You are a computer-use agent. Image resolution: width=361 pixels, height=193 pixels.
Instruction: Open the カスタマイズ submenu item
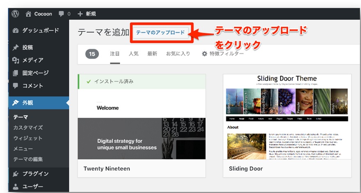point(28,128)
